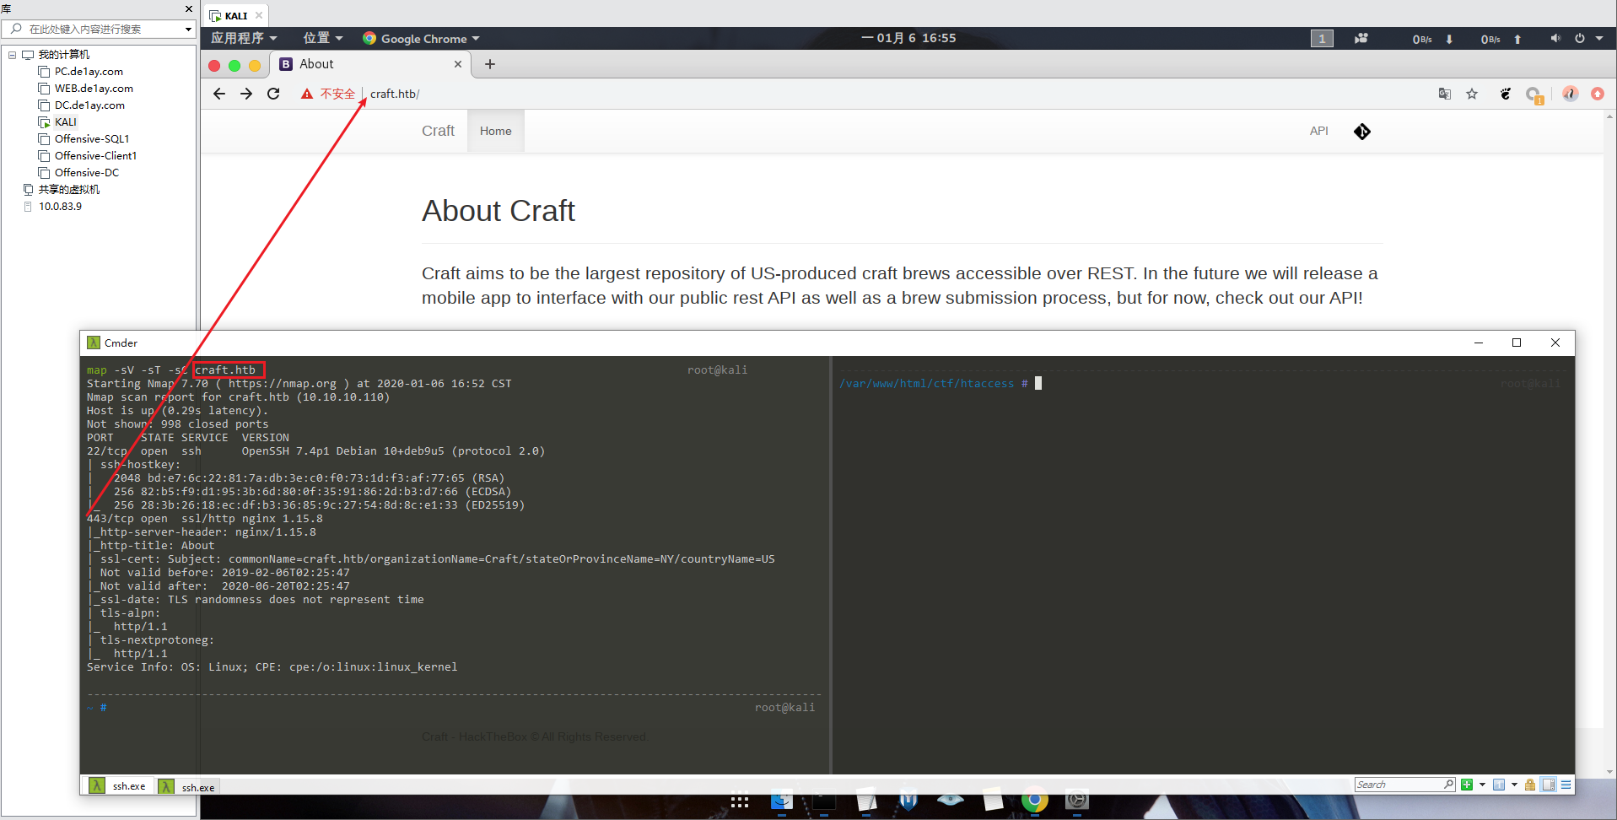Expand the new console dropdown arrow in Cmder
This screenshot has width=1617, height=820.
click(x=1482, y=785)
